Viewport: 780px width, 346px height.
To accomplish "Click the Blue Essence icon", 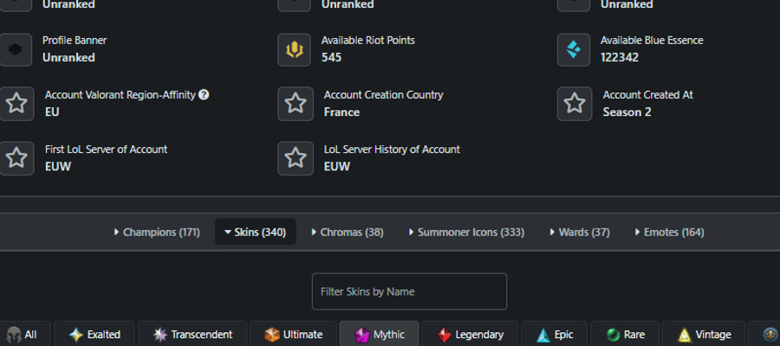I will [574, 49].
